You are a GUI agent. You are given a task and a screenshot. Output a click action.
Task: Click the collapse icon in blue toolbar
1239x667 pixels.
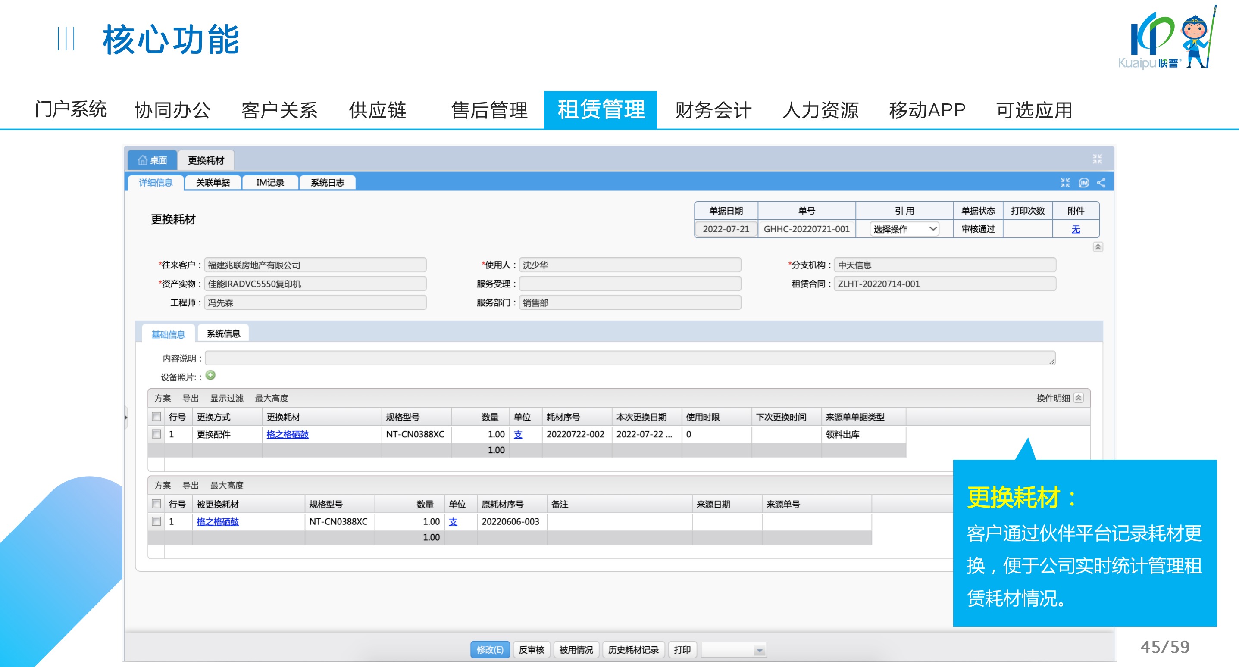[1065, 183]
